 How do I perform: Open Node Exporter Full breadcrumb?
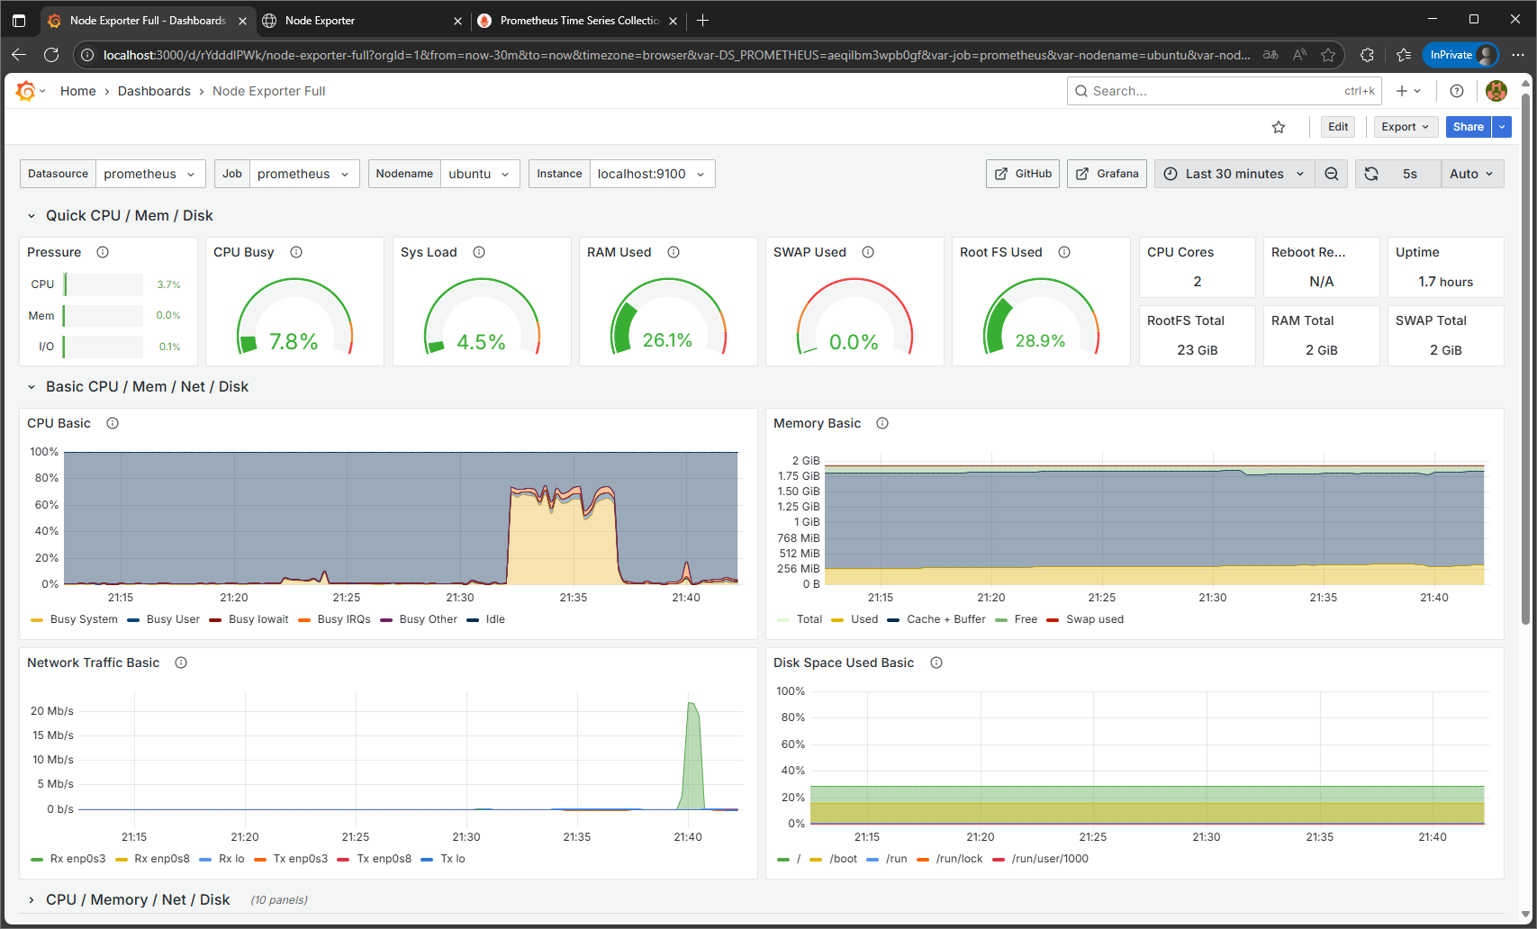click(268, 91)
